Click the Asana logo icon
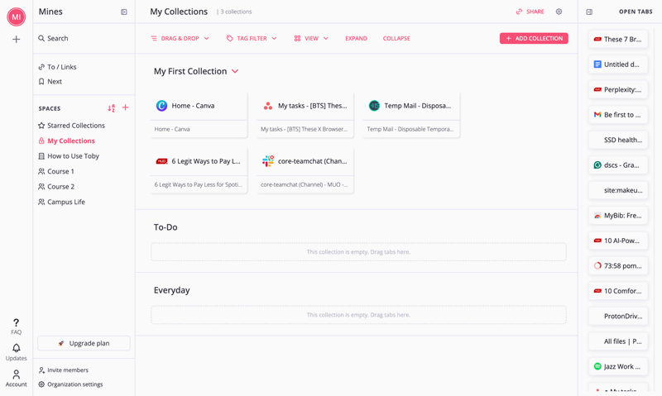The width and height of the screenshot is (662, 396). tap(268, 106)
